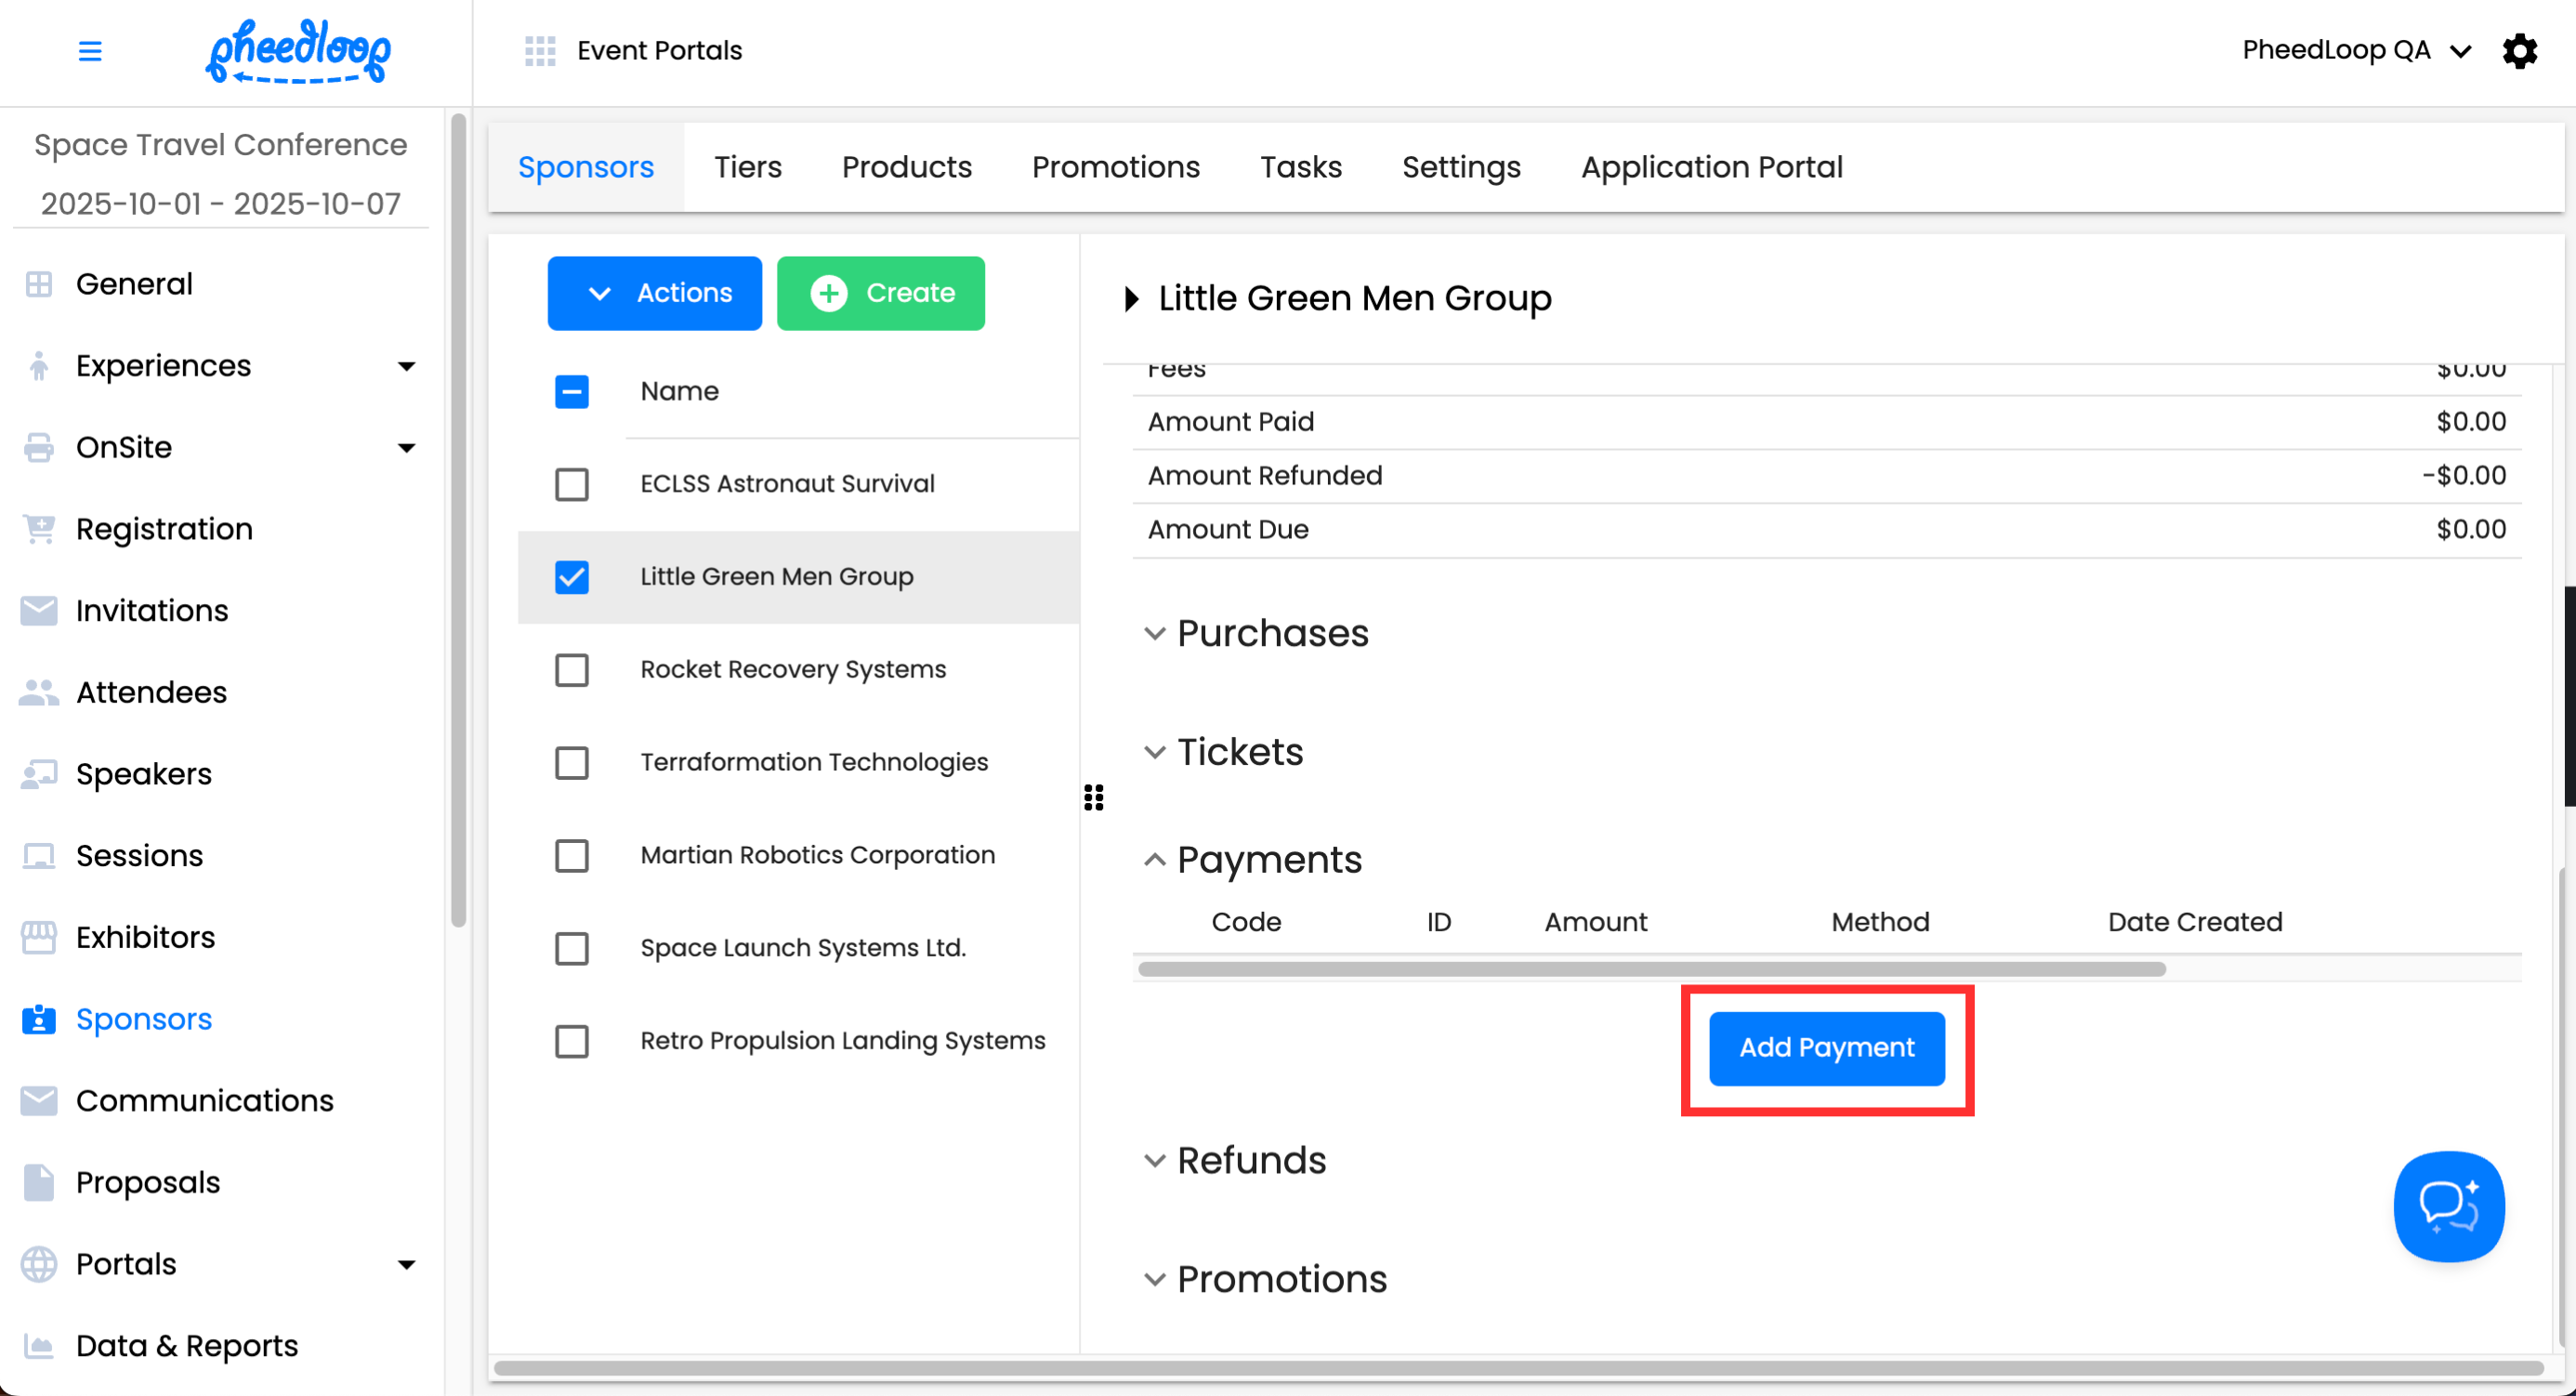Open the Event Portals grid icon
Image resolution: width=2576 pixels, height=1396 pixels.
coord(540,50)
